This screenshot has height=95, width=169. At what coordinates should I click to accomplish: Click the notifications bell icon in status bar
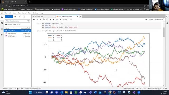(x=166, y=89)
